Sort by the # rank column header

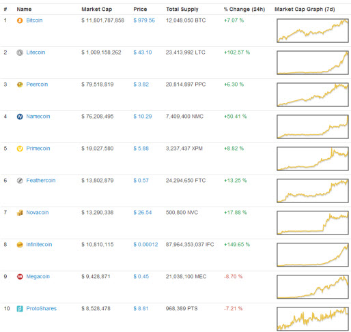coord(5,10)
